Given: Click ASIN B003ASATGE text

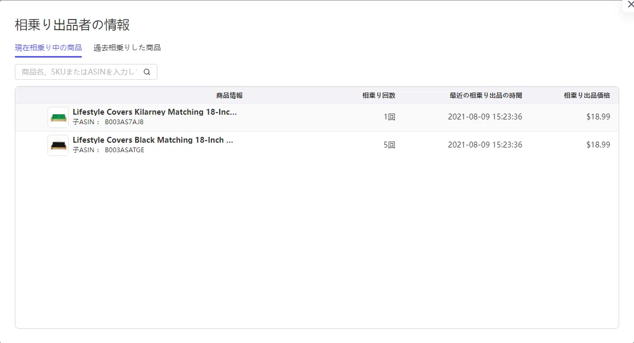Looking at the screenshot, I should point(124,150).
